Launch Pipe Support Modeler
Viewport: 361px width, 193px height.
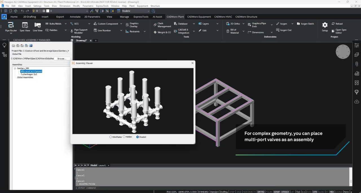80,31
